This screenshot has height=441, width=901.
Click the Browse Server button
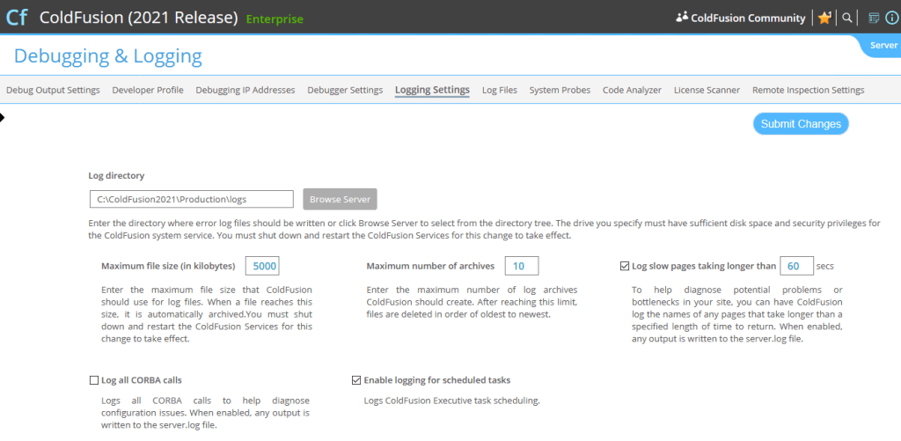point(341,199)
